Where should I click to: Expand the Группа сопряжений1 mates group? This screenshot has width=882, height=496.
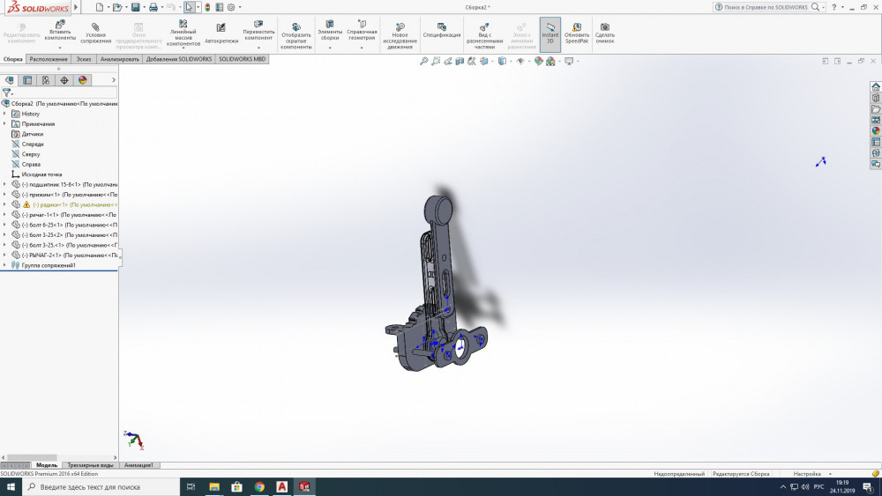(x=4, y=265)
